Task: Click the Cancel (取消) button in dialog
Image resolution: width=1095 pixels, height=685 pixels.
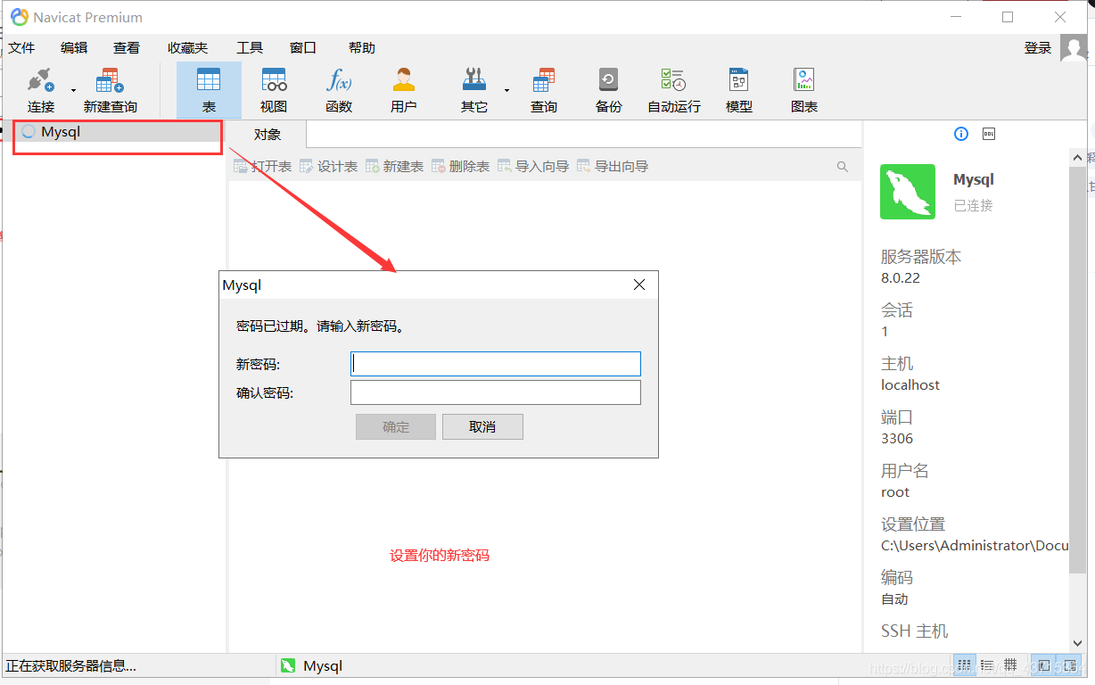Action: pos(482,427)
